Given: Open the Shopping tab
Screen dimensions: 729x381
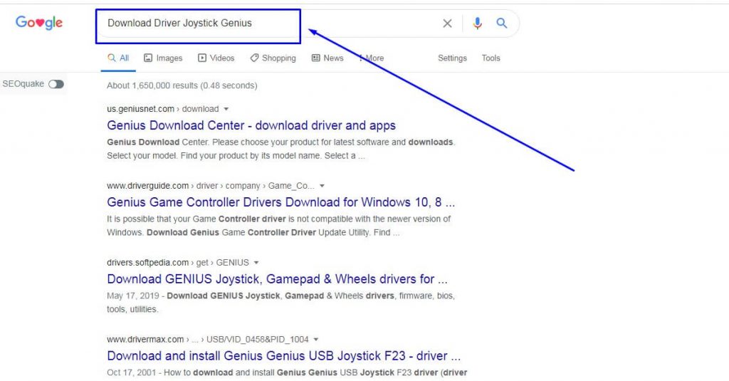Looking at the screenshot, I should click(x=273, y=58).
